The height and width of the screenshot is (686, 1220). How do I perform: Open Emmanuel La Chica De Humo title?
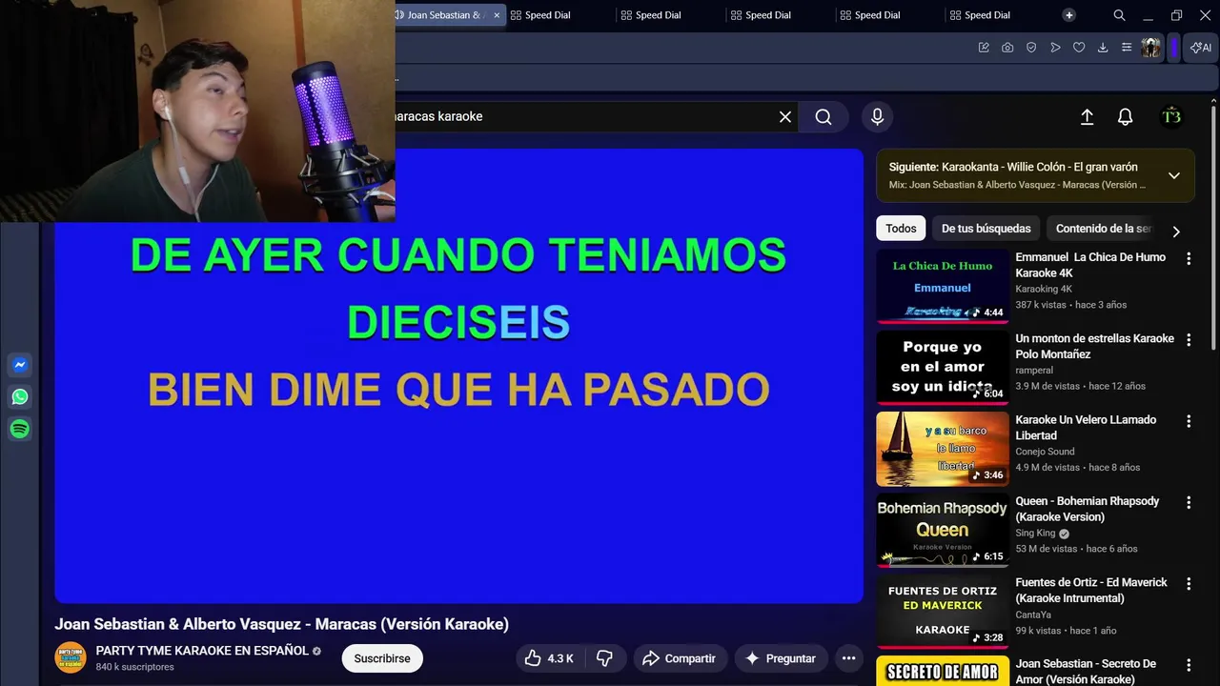[x=1090, y=265]
